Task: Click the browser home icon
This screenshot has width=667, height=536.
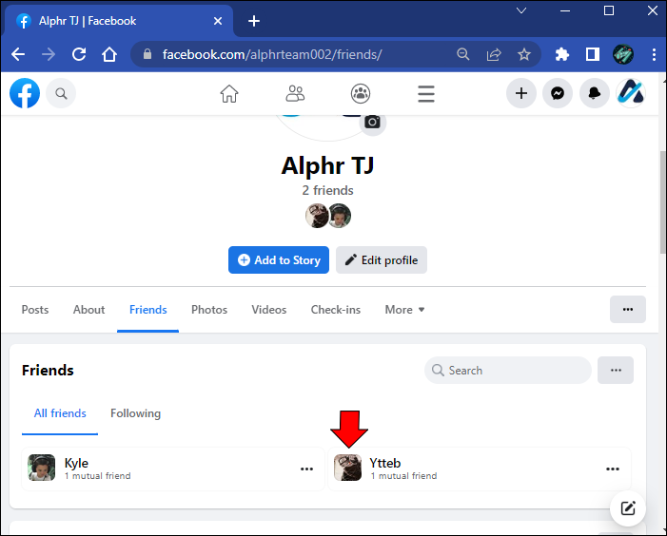Action: (x=109, y=54)
